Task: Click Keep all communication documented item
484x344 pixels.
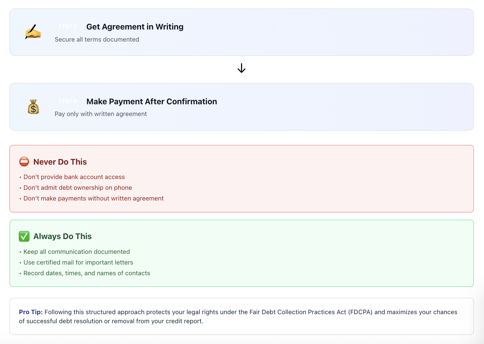Action: 77,252
